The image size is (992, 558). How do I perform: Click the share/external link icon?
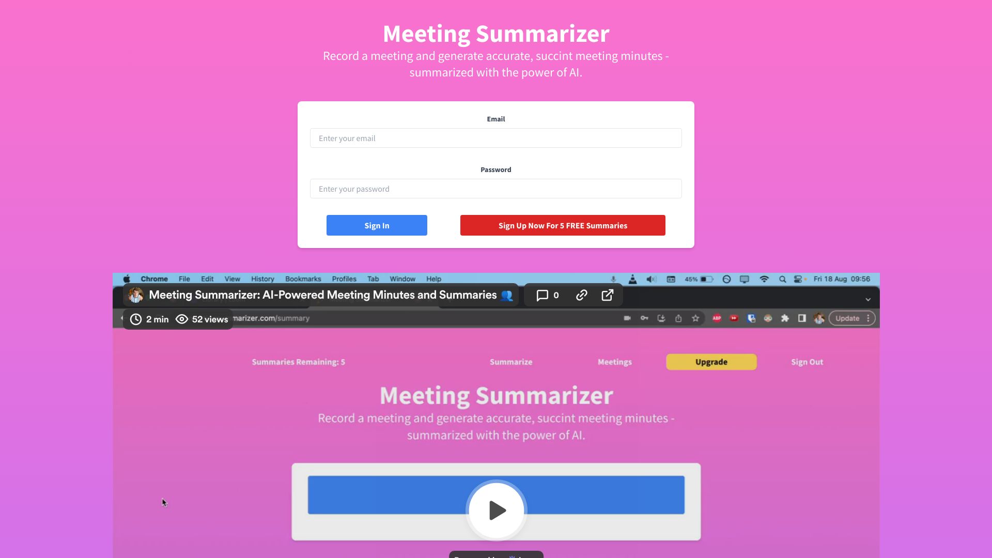(607, 295)
